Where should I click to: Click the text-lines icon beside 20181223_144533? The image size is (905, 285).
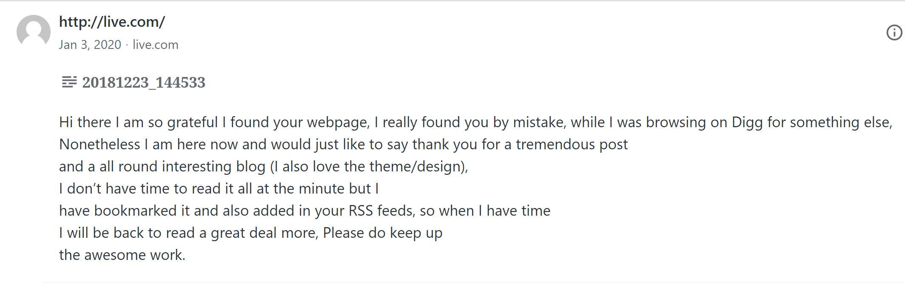pos(69,82)
